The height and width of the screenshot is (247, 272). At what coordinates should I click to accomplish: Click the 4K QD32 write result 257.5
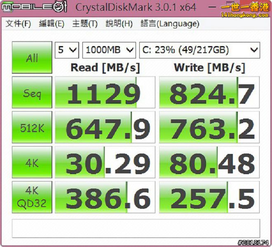click(x=209, y=197)
